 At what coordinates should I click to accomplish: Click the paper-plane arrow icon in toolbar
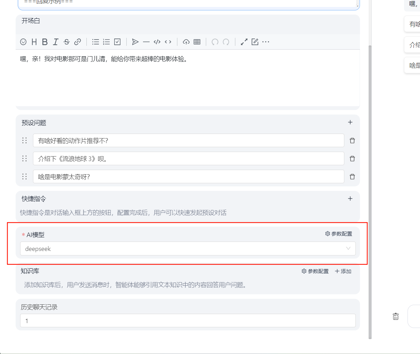tap(135, 42)
